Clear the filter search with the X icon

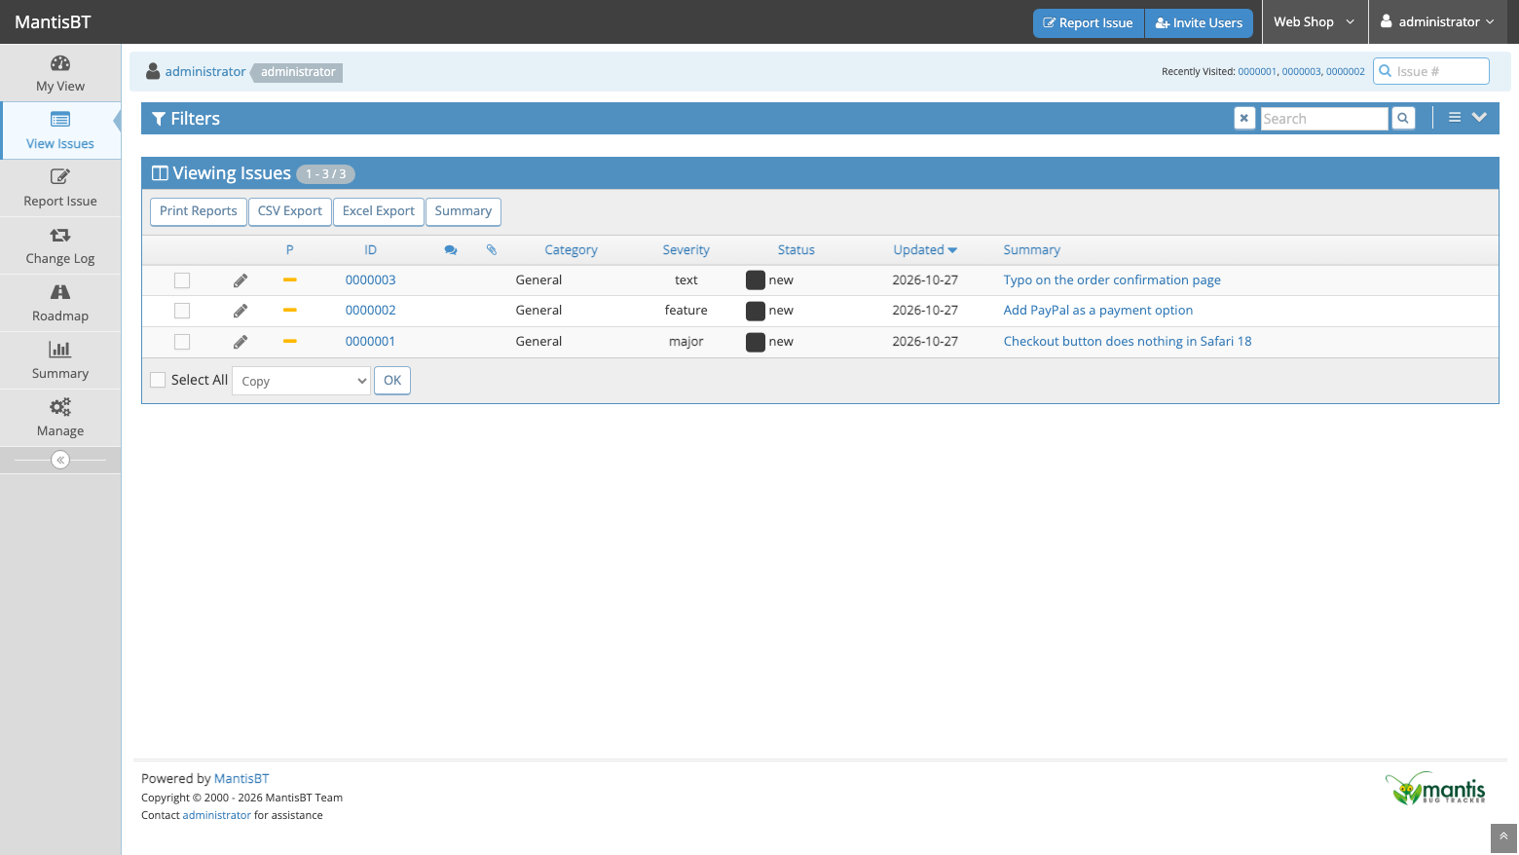tap(1244, 119)
